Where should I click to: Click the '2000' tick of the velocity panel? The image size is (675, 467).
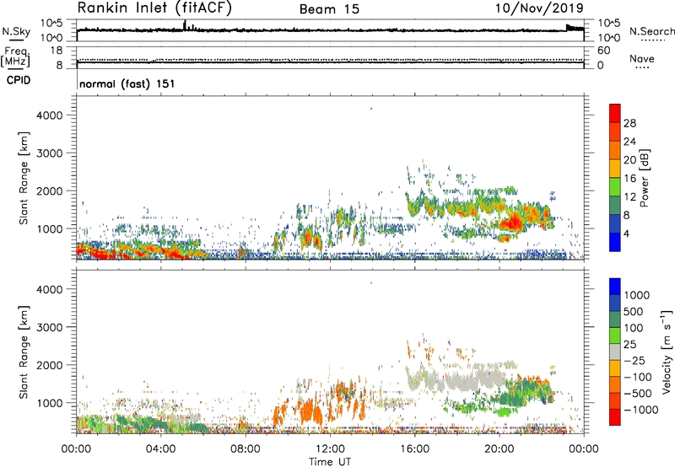[x=49, y=365]
